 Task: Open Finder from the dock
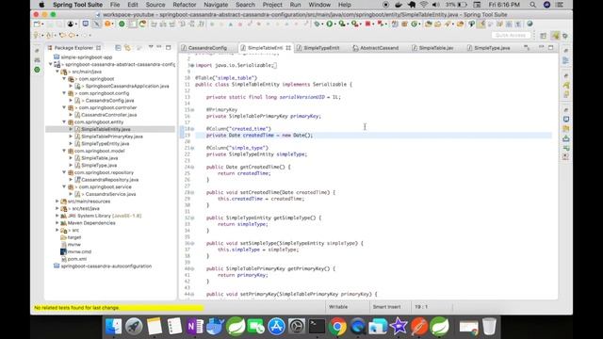tap(113, 327)
